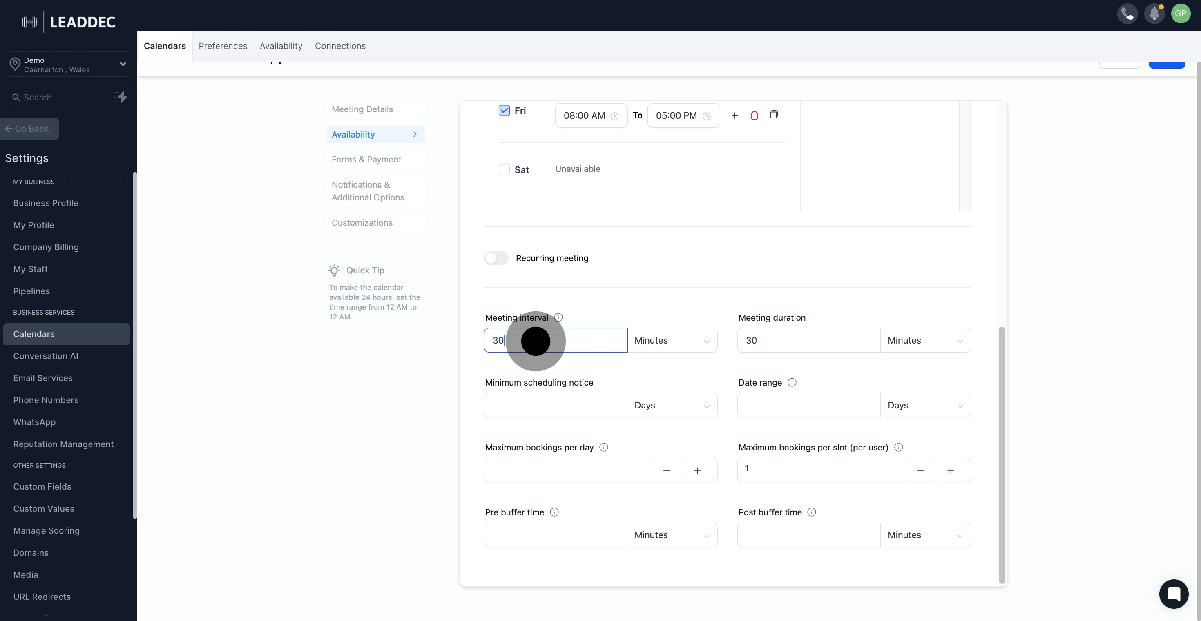1201x621 pixels.
Task: Click the Pre buffer time value field
Action: tap(556, 535)
